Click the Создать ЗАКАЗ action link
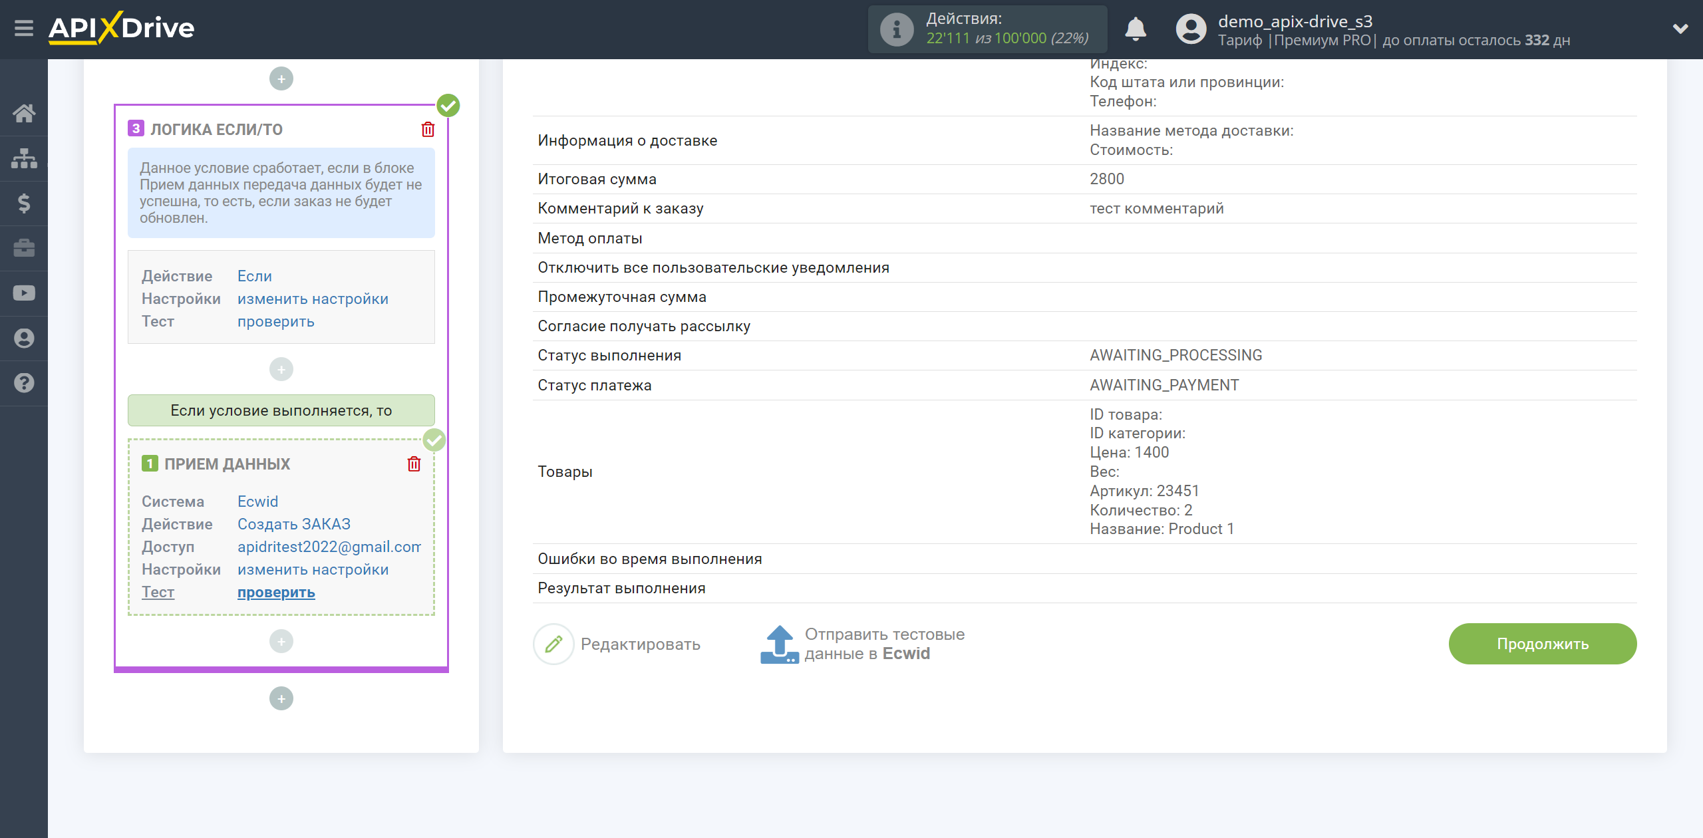This screenshot has height=838, width=1703. click(294, 524)
